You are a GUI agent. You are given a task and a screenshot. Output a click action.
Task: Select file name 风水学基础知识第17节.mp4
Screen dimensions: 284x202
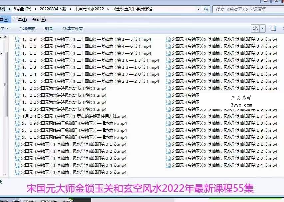tap(225, 116)
